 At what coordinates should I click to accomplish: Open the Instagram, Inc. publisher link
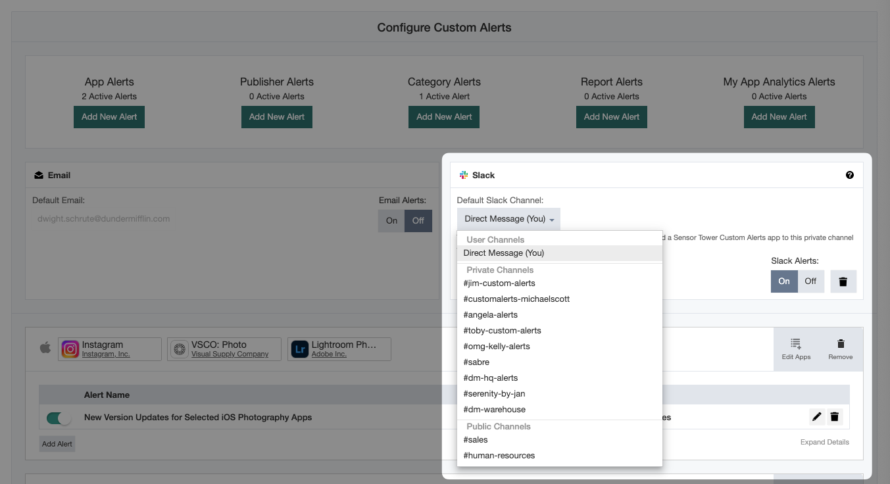pyautogui.click(x=106, y=354)
